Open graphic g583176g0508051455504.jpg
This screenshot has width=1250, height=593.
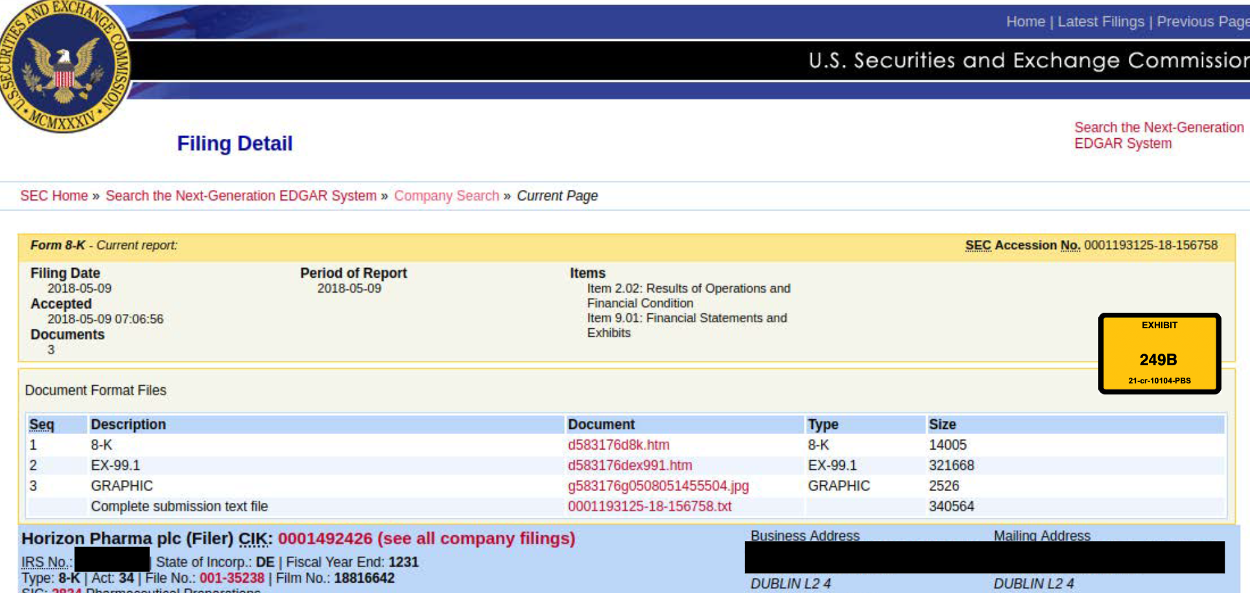tap(658, 486)
